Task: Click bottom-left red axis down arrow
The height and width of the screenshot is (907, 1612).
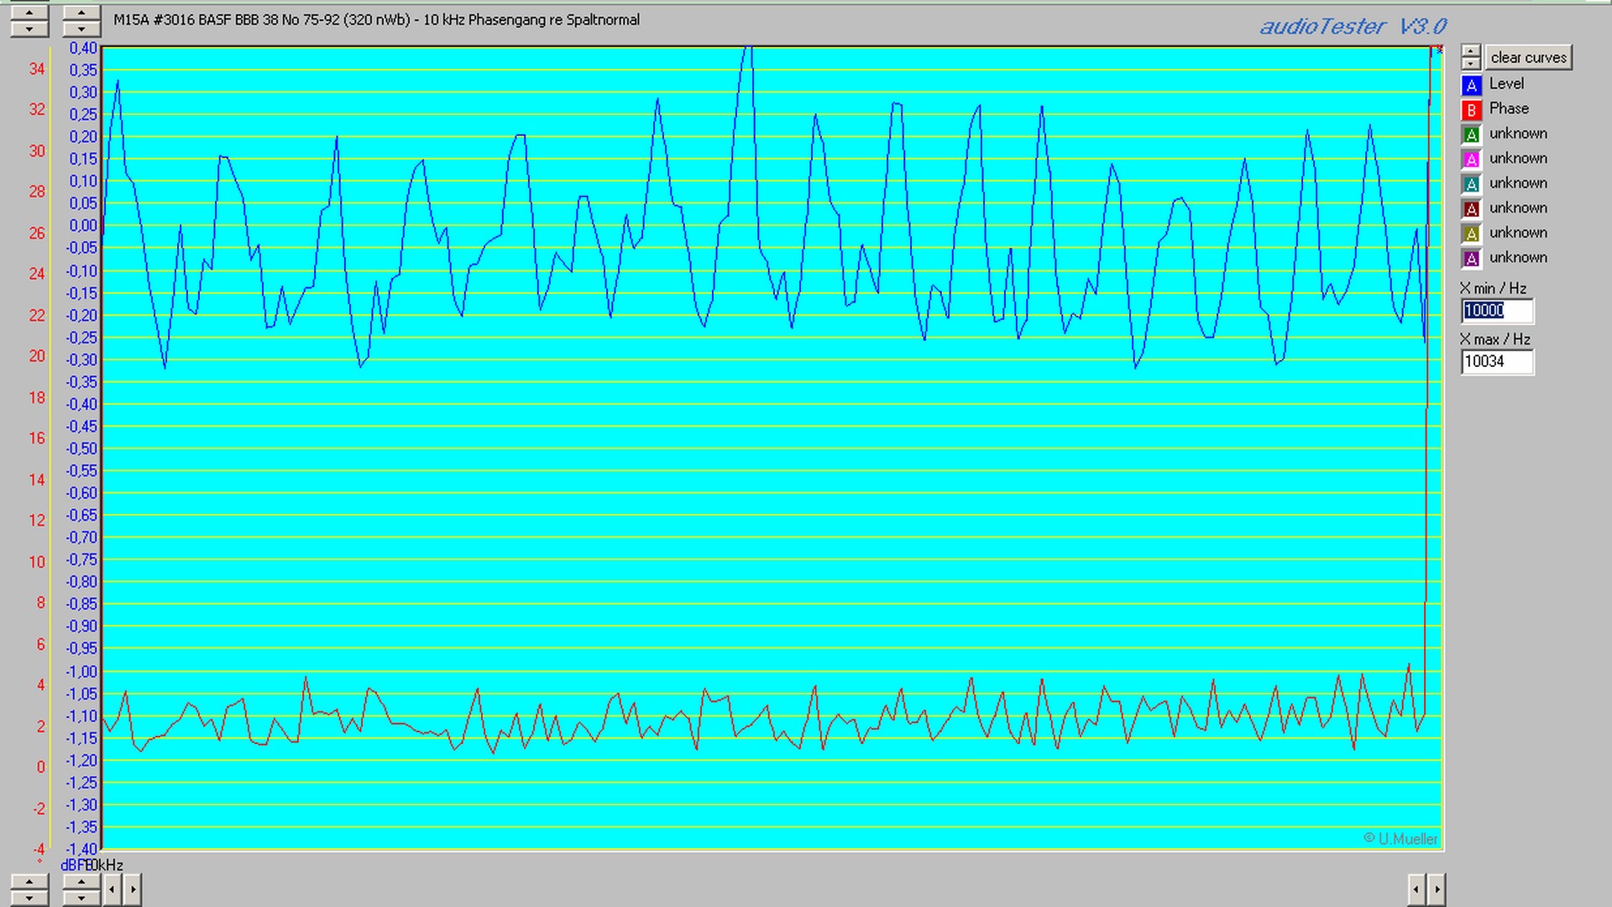Action: (x=29, y=897)
